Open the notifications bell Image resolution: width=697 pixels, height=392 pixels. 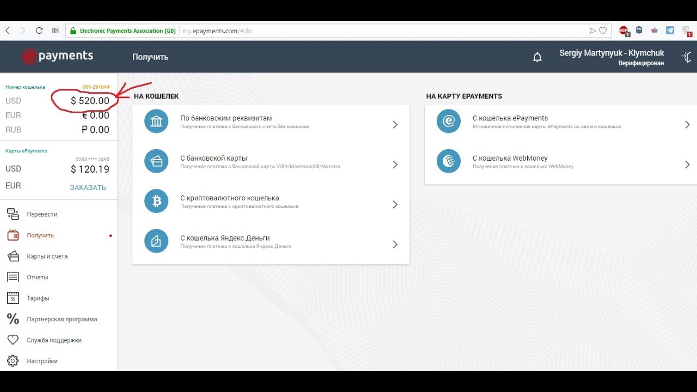point(537,57)
